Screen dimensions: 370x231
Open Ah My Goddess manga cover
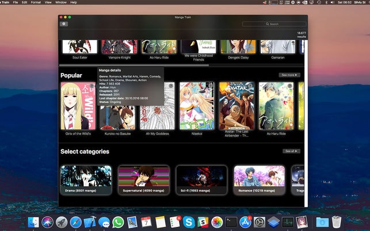tap(158, 117)
